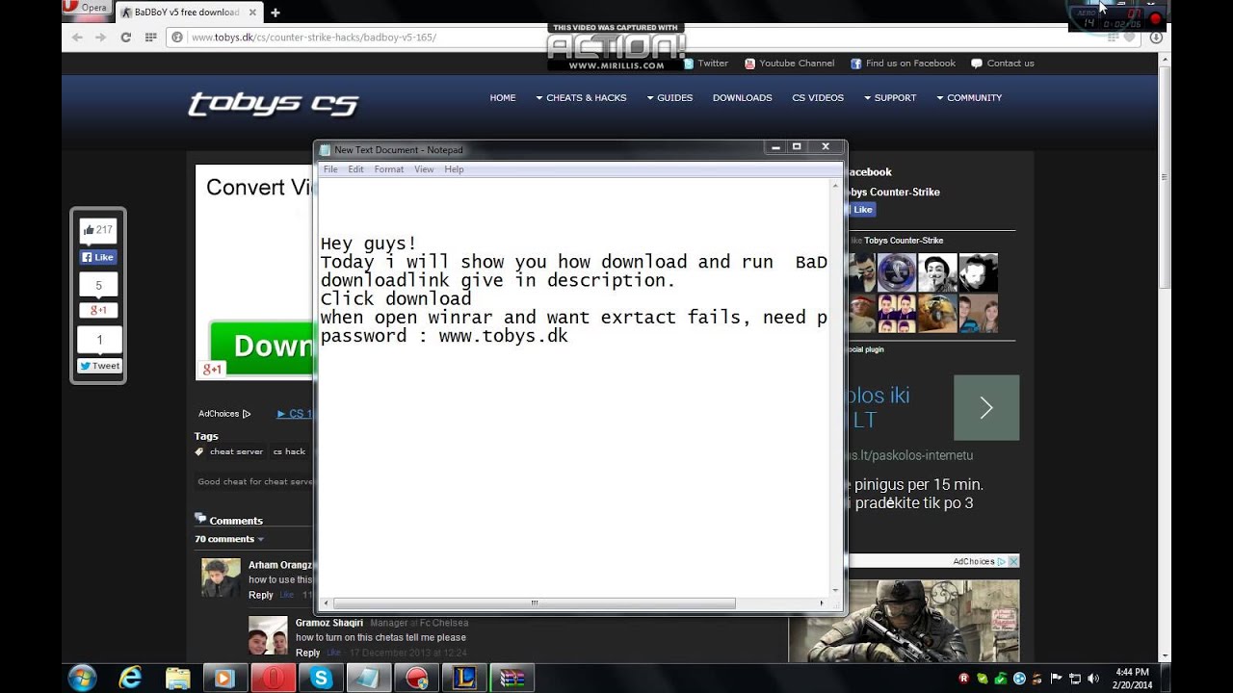Open the Opera menu button

(86, 8)
